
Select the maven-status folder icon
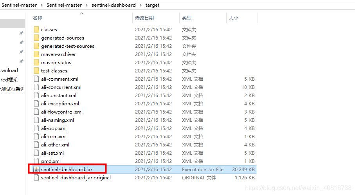[x=36, y=63]
